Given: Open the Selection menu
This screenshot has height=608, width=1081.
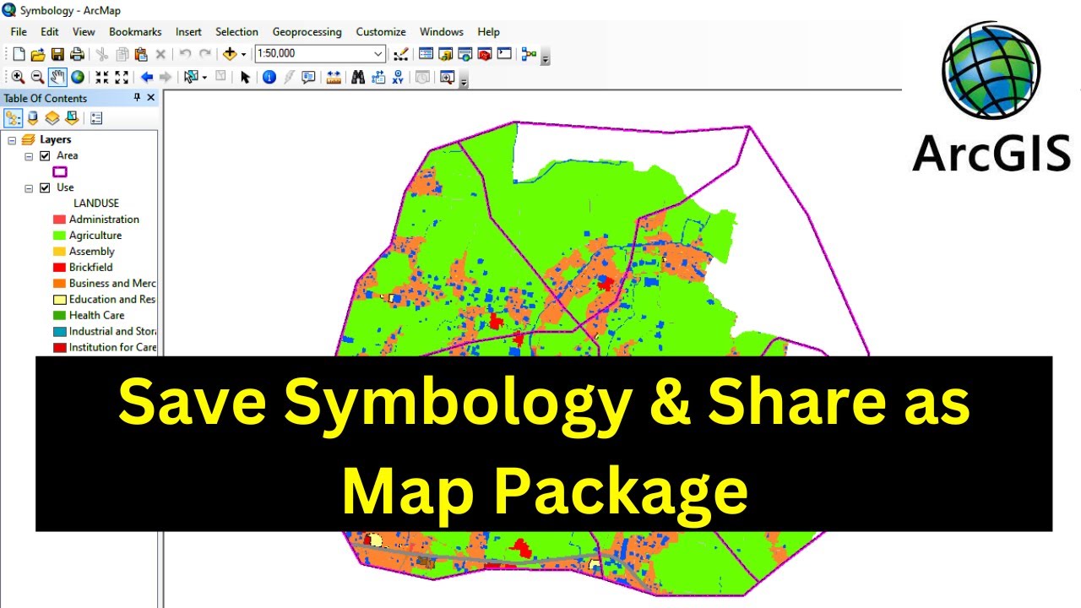Looking at the screenshot, I should click(236, 32).
